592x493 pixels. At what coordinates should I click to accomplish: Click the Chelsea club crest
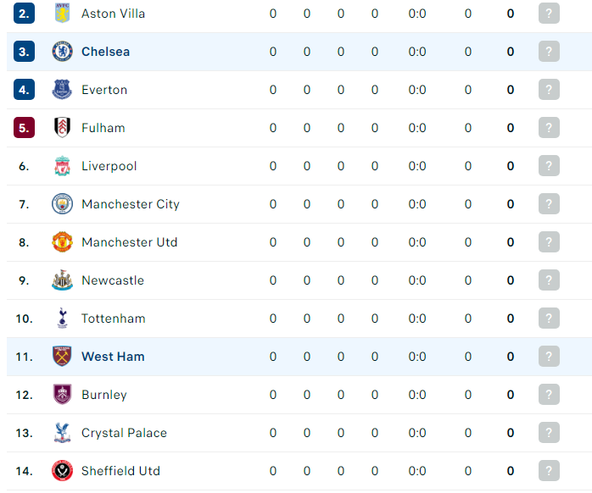coord(62,52)
